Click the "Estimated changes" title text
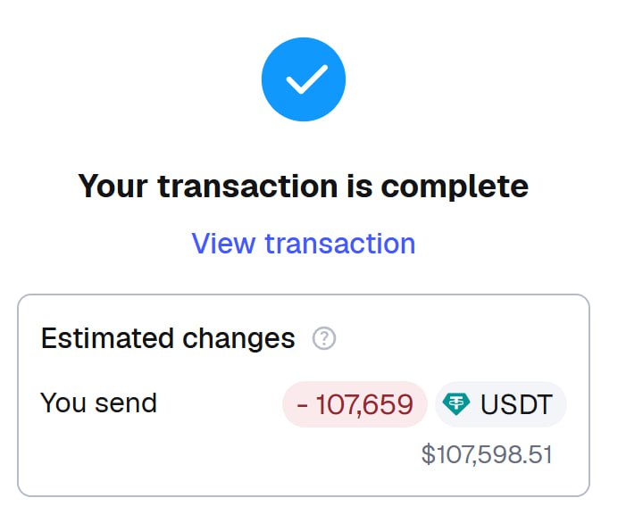The height and width of the screenshot is (531, 626). [168, 339]
